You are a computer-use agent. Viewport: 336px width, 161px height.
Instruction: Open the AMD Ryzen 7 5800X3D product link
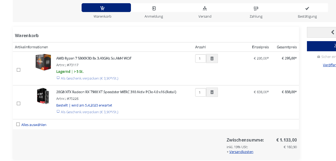pyautogui.click(x=94, y=58)
